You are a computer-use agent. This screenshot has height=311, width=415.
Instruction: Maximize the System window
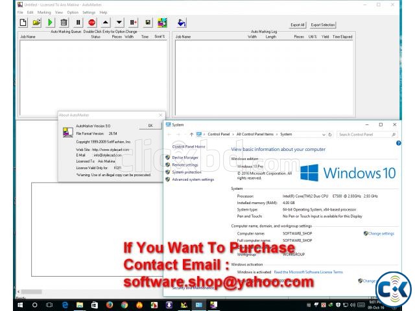click(381, 124)
